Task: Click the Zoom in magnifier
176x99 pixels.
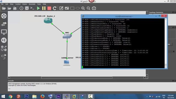Action: point(83,8)
